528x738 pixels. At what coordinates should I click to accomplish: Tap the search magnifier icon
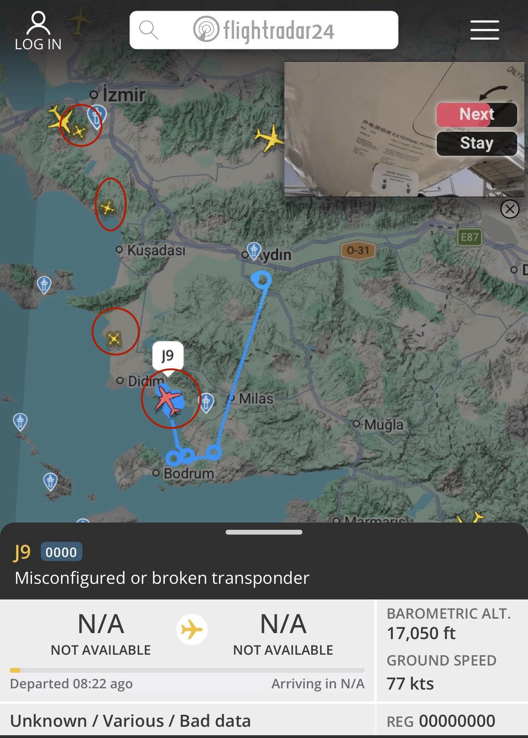tap(148, 30)
